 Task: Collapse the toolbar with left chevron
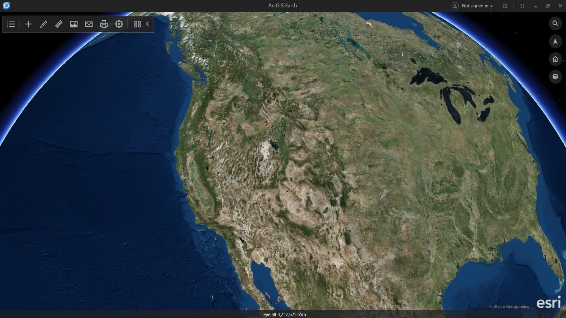coord(148,24)
